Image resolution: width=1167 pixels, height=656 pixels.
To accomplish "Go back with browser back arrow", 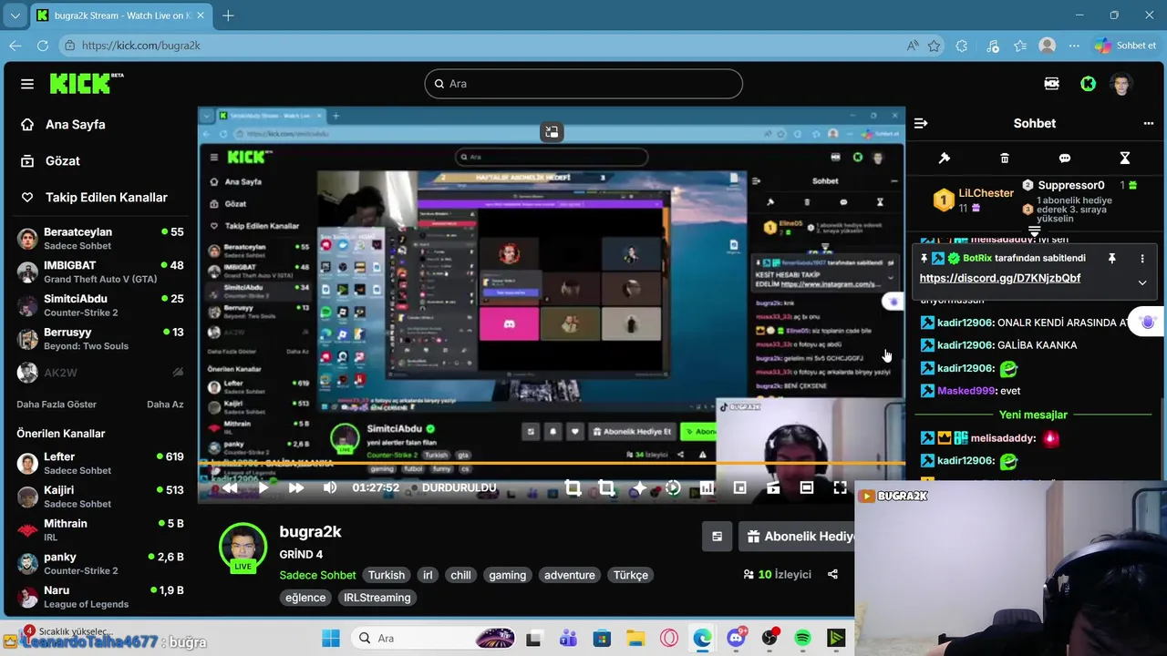I will pyautogui.click(x=15, y=46).
